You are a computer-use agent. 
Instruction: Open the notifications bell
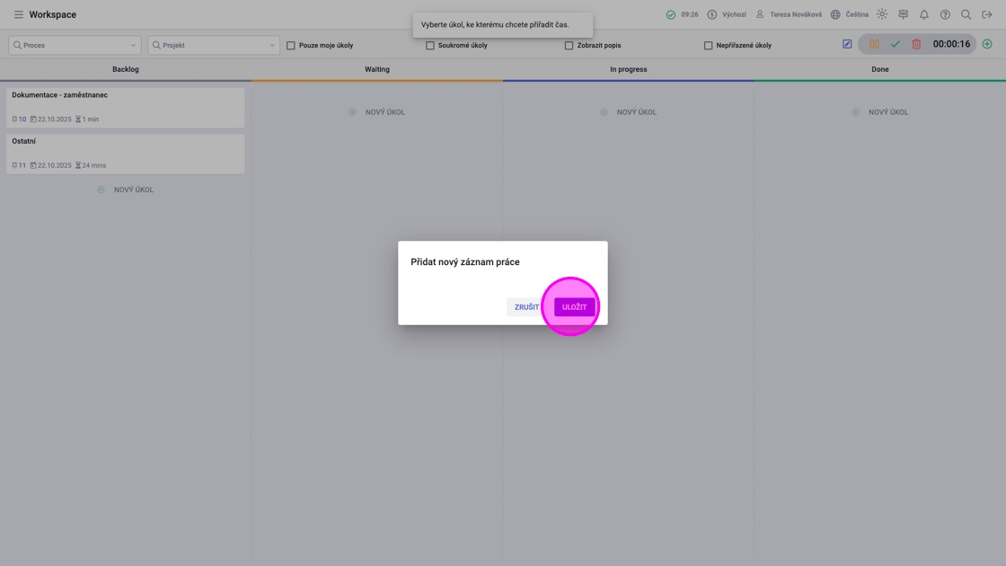point(924,14)
